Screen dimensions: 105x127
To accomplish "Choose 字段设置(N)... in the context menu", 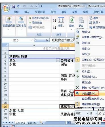I will pyautogui.click(x=90, y=93).
